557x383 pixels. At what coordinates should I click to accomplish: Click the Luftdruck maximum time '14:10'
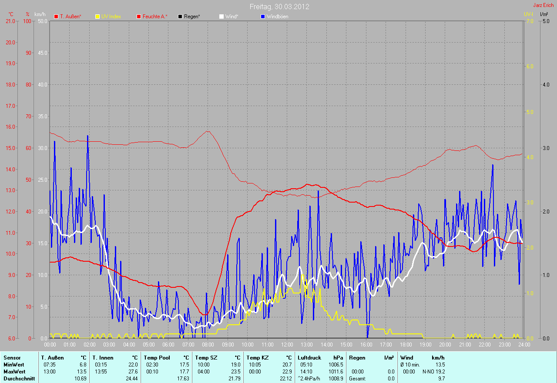tap(306, 372)
